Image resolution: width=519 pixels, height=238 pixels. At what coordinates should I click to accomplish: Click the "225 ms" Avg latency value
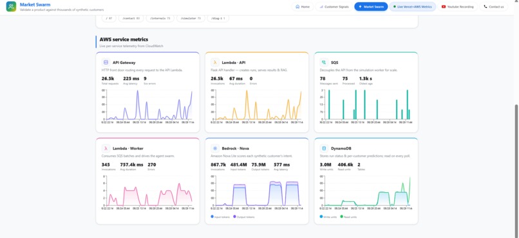(x=131, y=79)
